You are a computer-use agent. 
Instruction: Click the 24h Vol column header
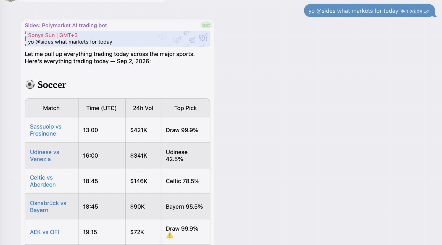pos(143,108)
